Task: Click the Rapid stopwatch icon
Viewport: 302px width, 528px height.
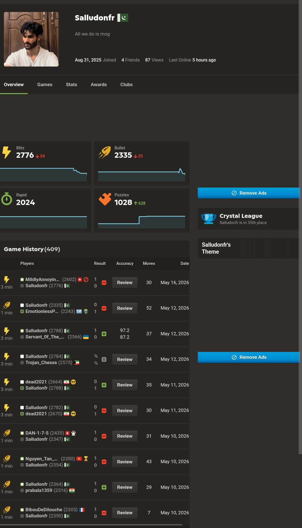Action: [6, 199]
